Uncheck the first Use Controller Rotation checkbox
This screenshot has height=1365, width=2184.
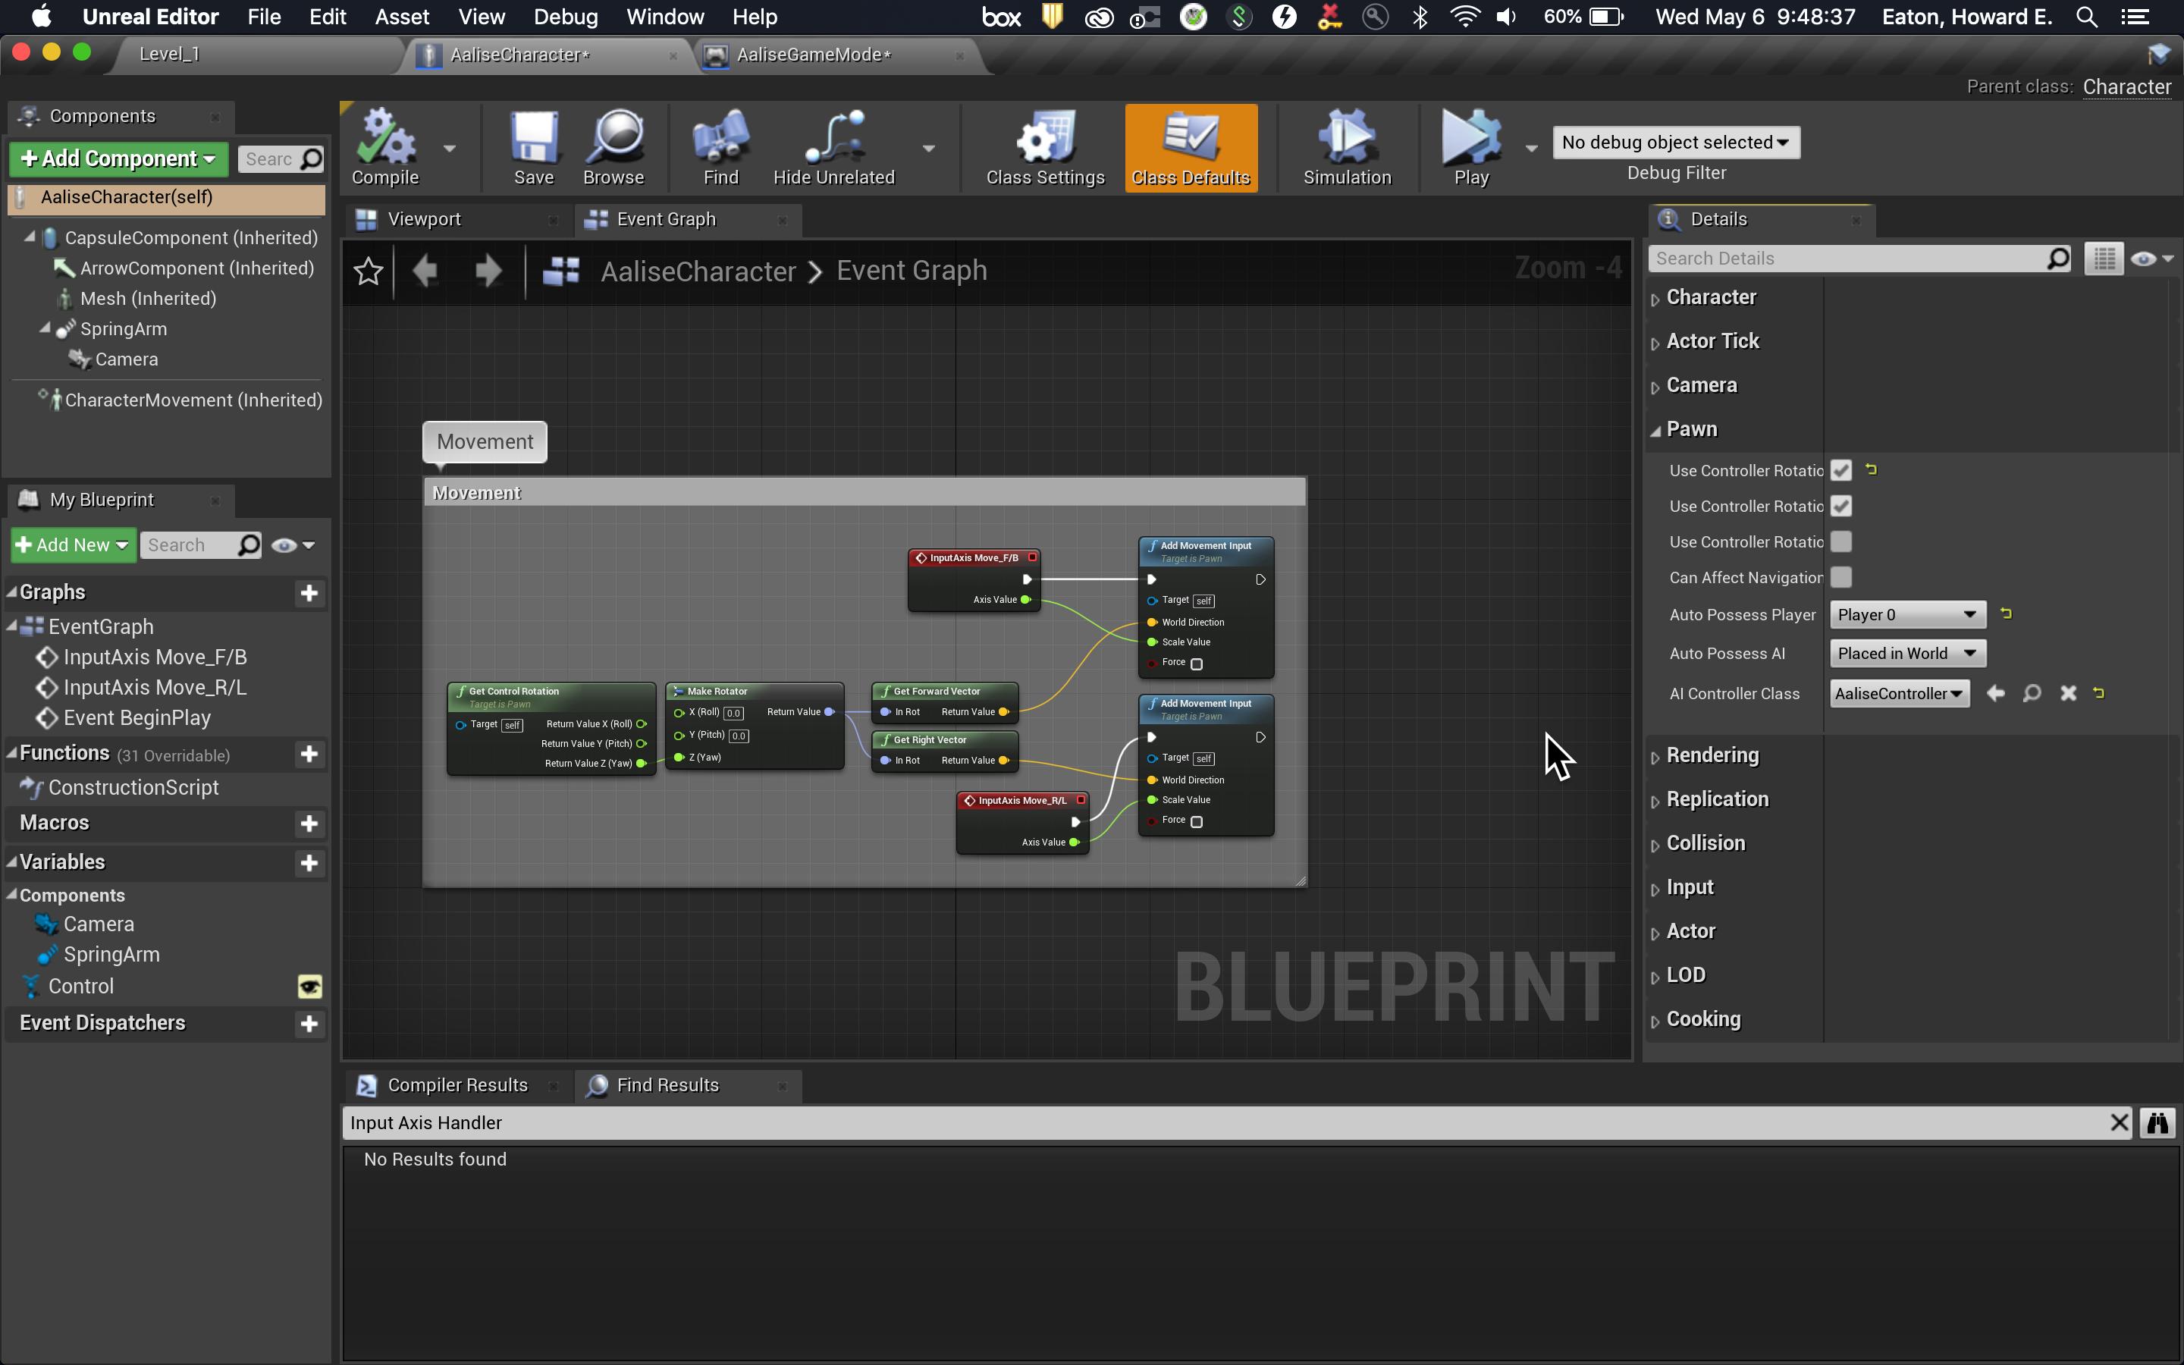click(1841, 470)
